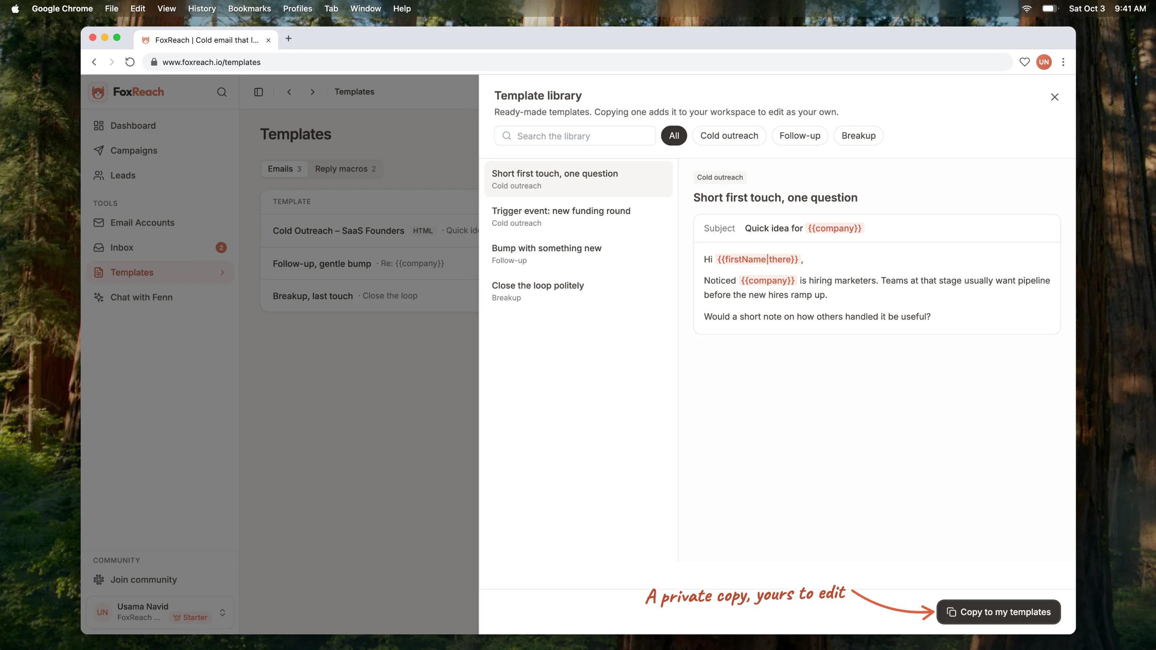
Task: Click Join community in the sidebar
Action: [x=160, y=579]
